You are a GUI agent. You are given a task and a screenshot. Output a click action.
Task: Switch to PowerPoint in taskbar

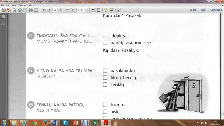(76, 123)
